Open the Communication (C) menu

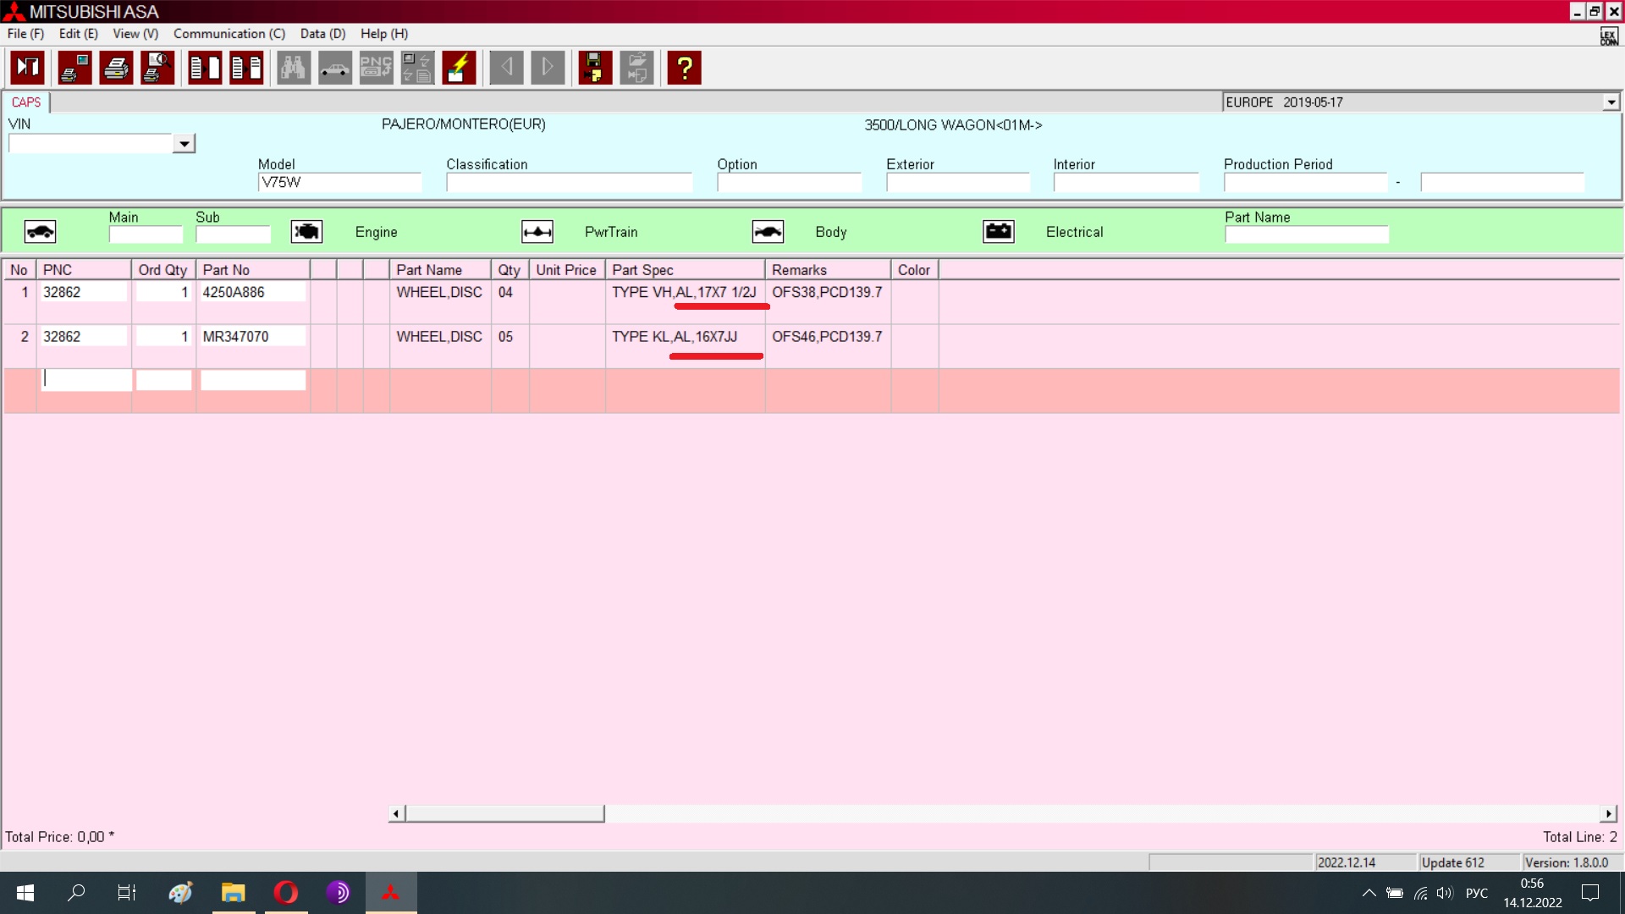point(229,34)
